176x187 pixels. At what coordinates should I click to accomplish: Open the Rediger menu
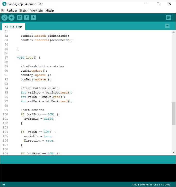[12, 11]
